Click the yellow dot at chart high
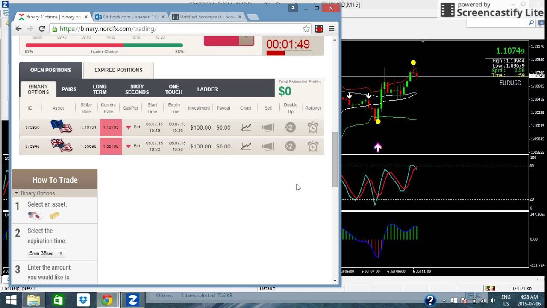The height and width of the screenshot is (308, 547). 413,62
